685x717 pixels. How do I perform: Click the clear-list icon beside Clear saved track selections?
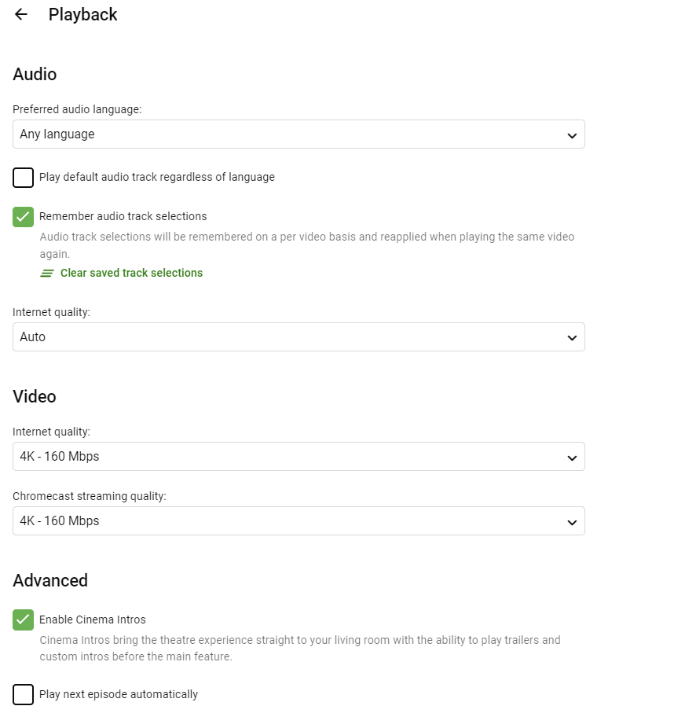[48, 274]
